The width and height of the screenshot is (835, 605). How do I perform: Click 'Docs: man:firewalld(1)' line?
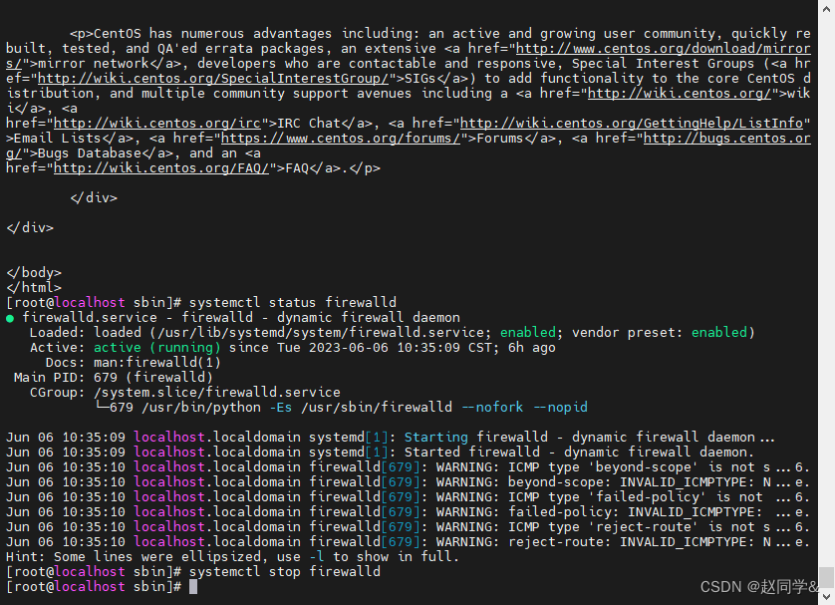(134, 362)
